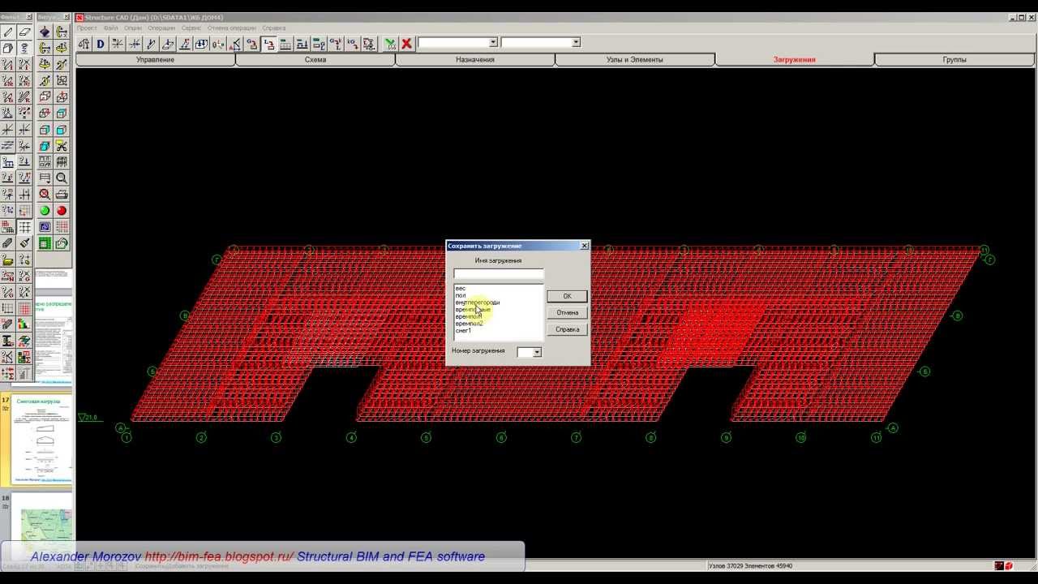Expand the Номер загружения dropdown
The width and height of the screenshot is (1038, 584).
click(536, 352)
